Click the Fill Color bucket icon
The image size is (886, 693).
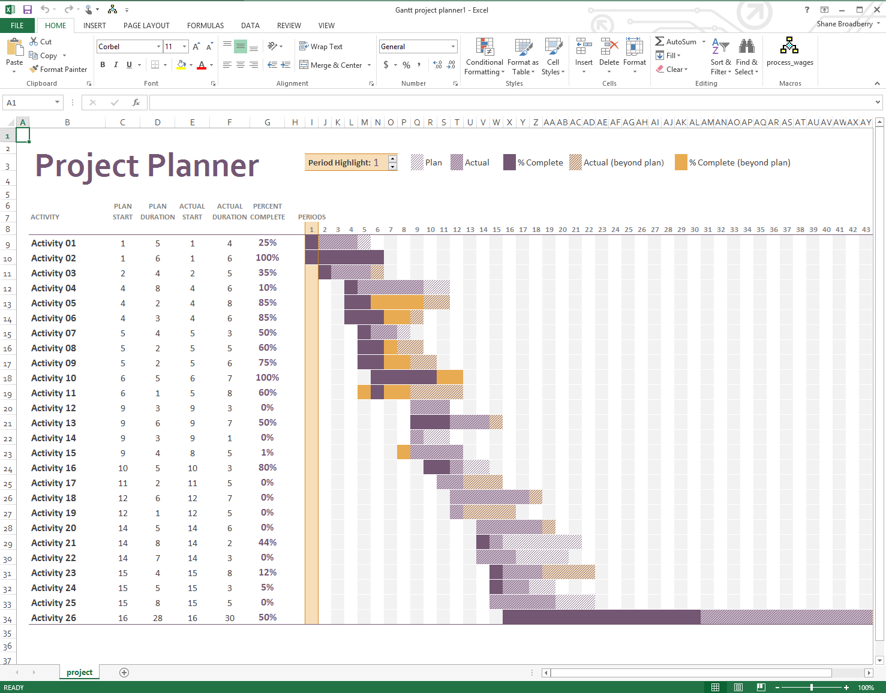181,65
